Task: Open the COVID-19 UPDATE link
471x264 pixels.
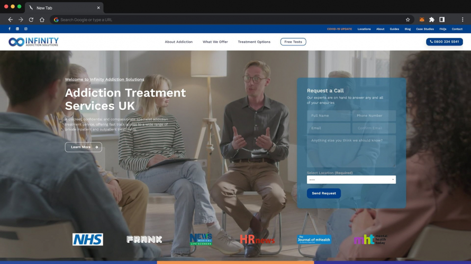Action: point(339,29)
